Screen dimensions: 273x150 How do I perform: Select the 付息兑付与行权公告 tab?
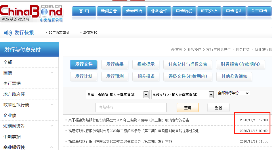188,64
